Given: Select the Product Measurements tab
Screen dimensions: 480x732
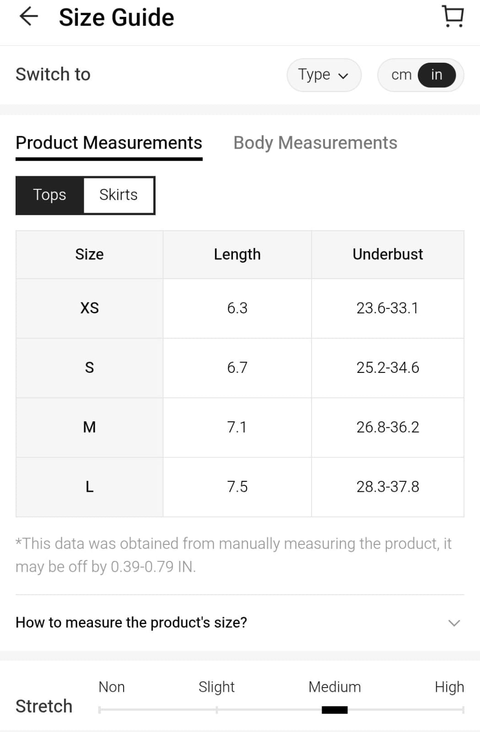Looking at the screenshot, I should tap(109, 143).
